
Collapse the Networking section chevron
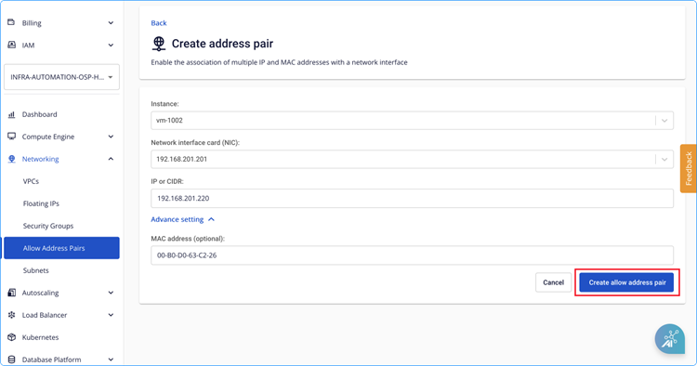(x=111, y=159)
